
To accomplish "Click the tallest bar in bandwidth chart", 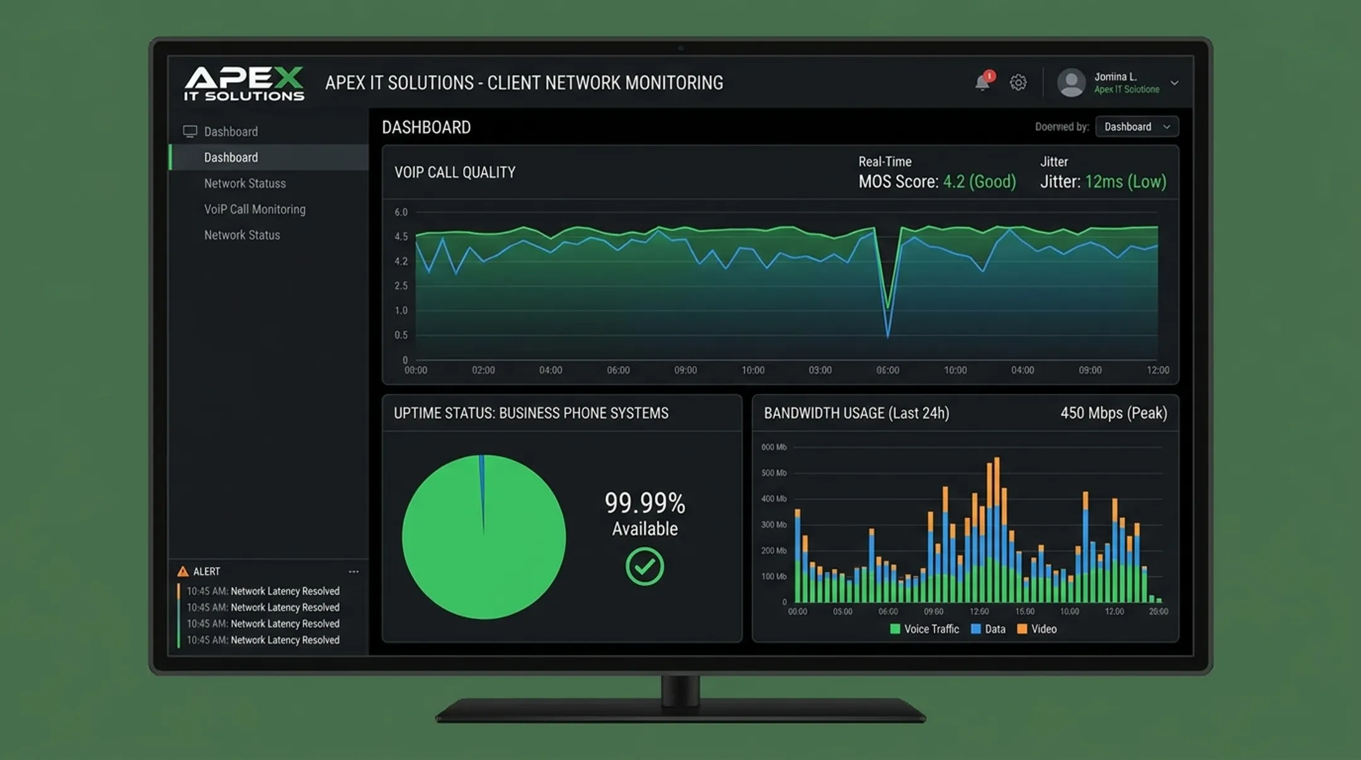I will point(996,529).
